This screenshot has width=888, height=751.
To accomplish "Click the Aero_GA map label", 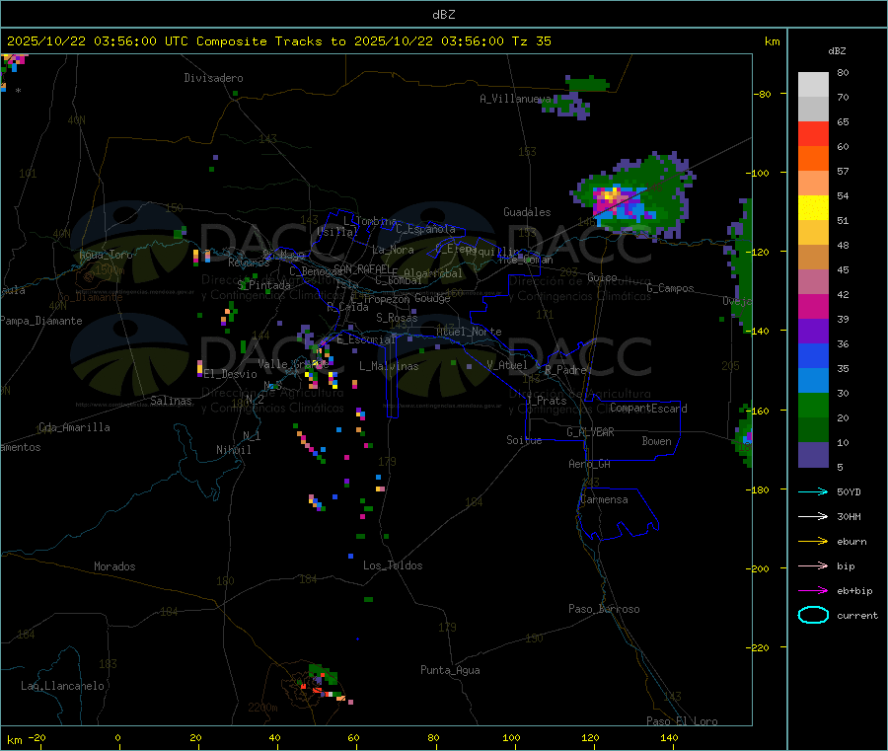I will 590,464.
